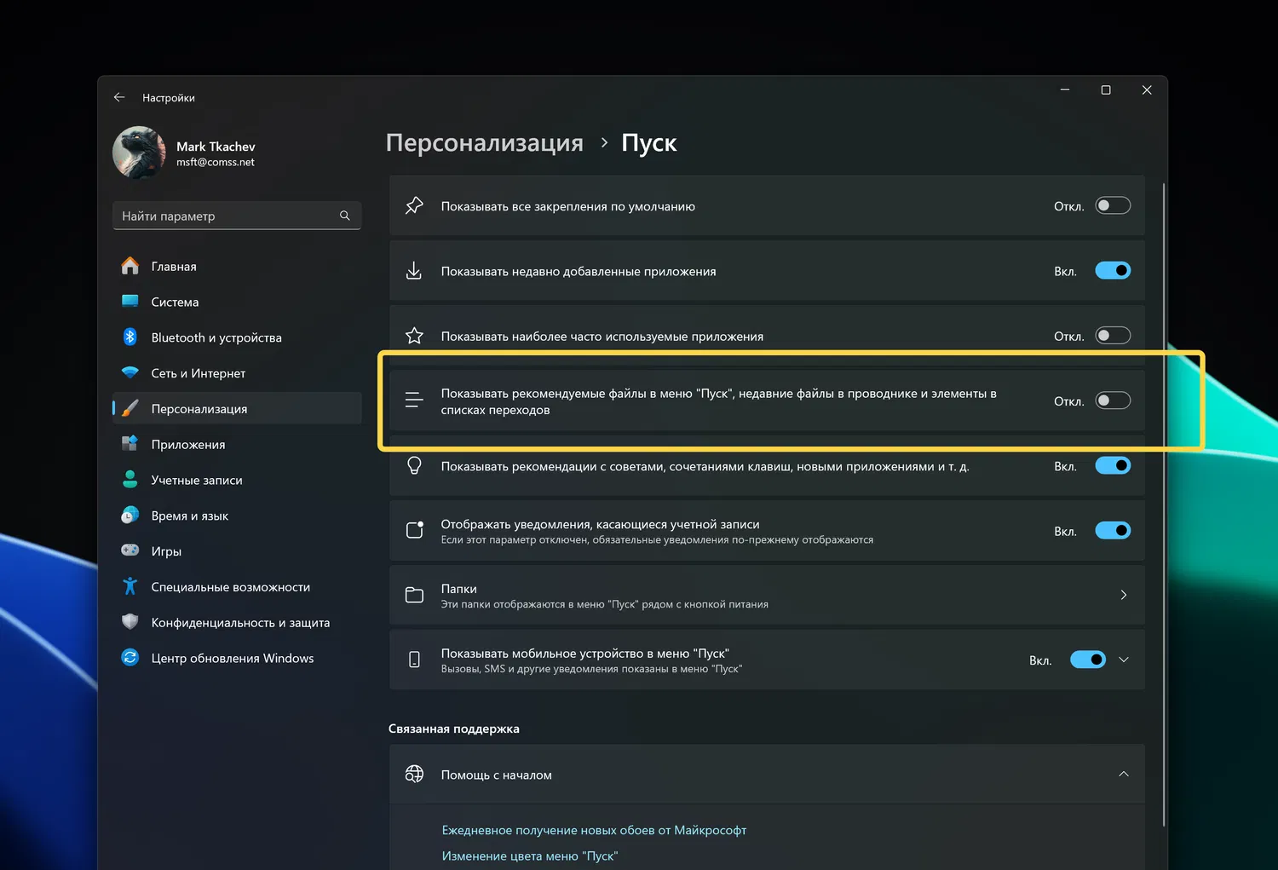The width and height of the screenshot is (1278, 870).
Task: Click the Windows Update icon
Action: click(x=130, y=658)
